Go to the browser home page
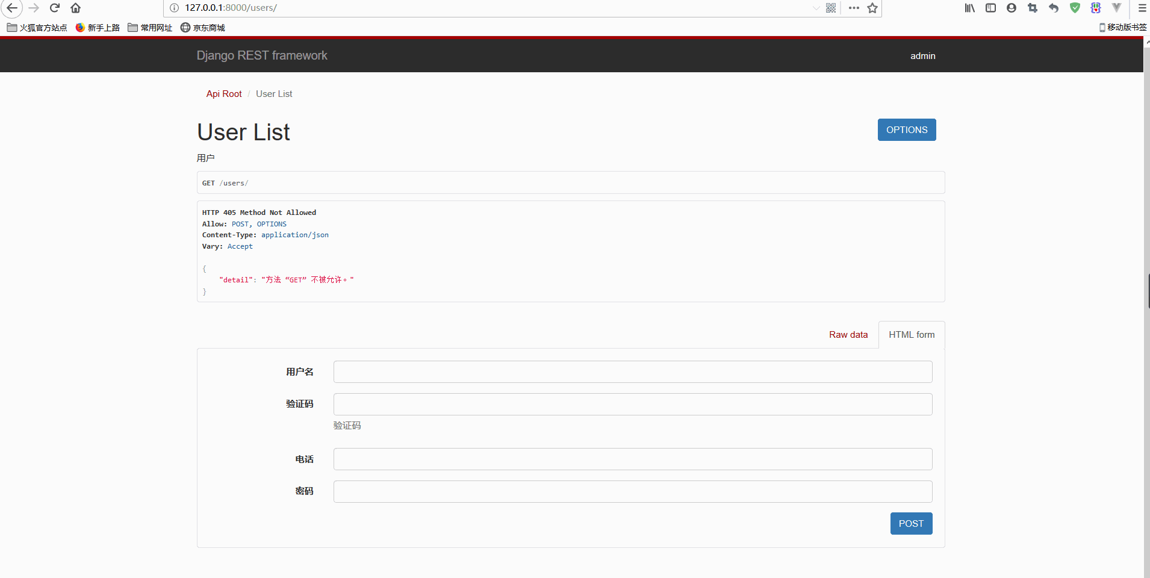The image size is (1150, 578). (x=75, y=8)
